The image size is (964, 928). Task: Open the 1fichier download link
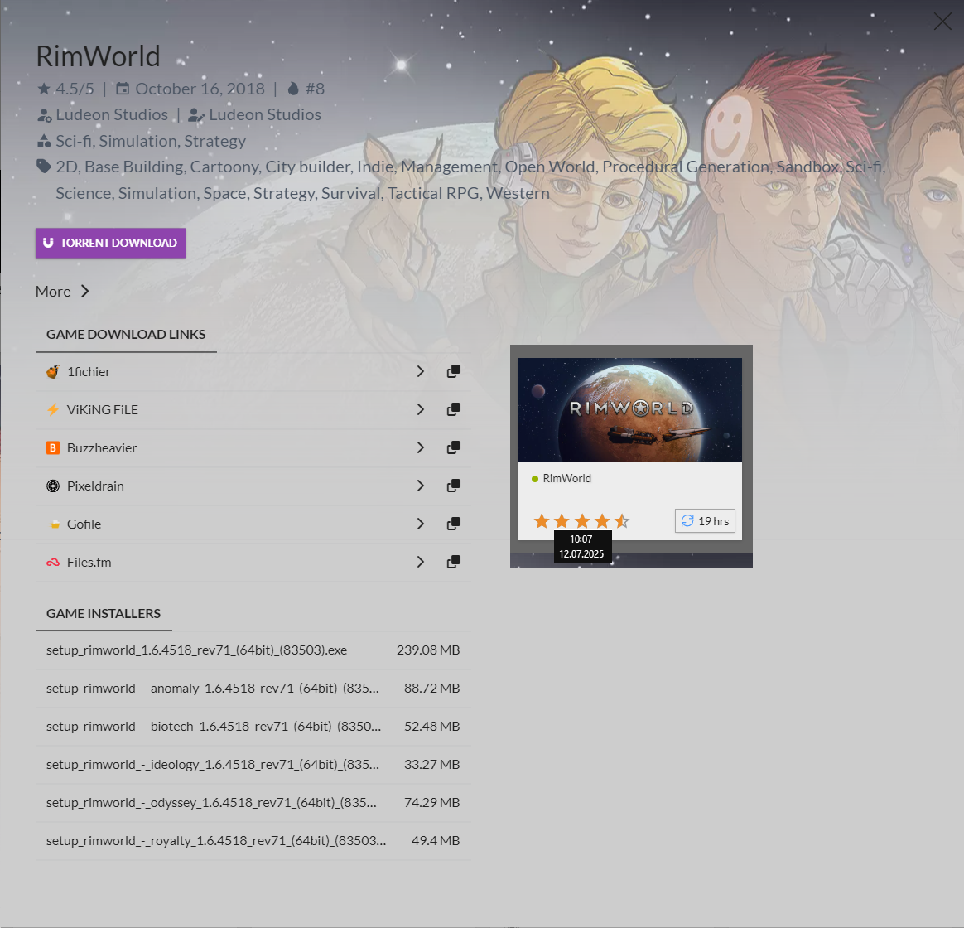click(89, 371)
